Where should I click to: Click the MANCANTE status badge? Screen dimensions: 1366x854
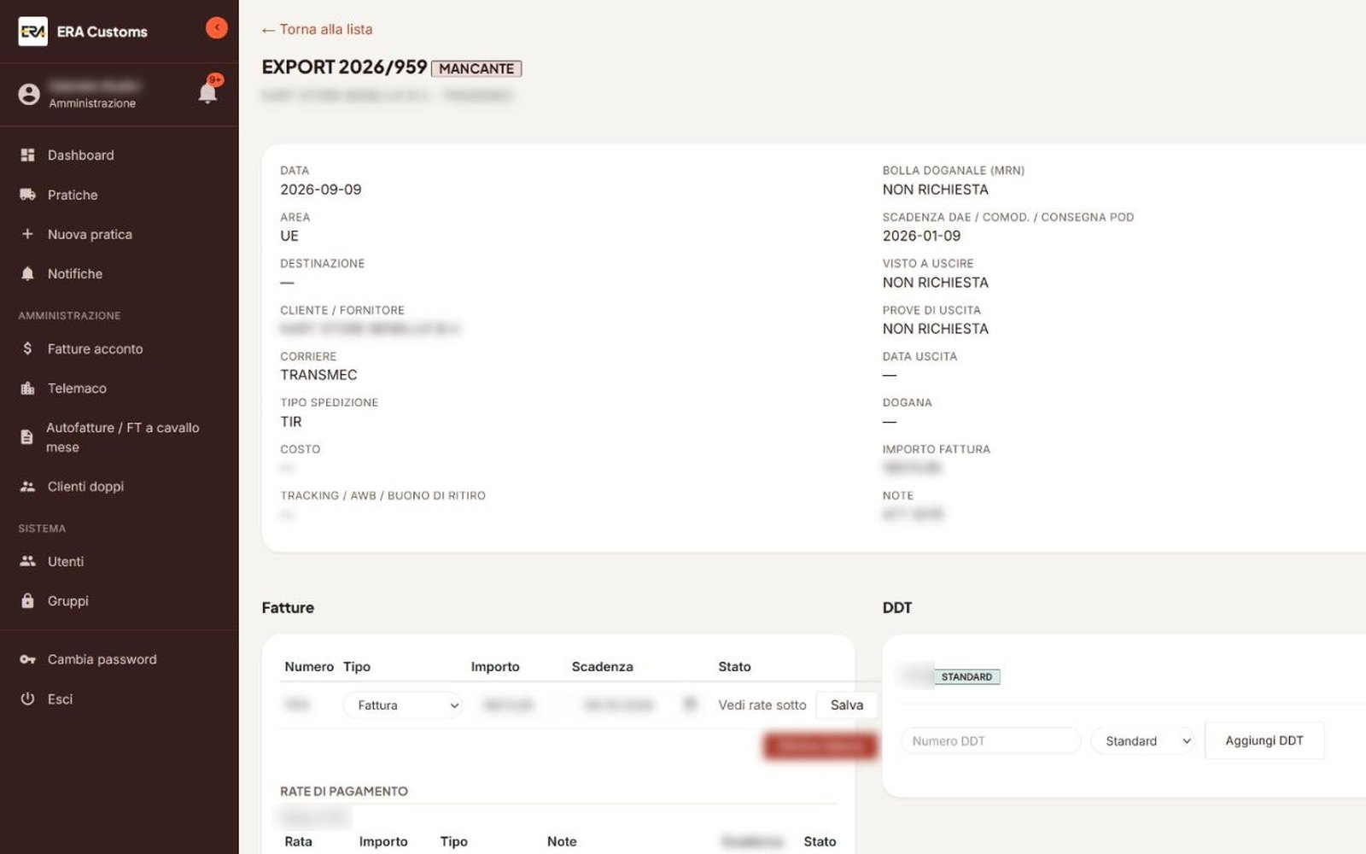[x=476, y=68]
